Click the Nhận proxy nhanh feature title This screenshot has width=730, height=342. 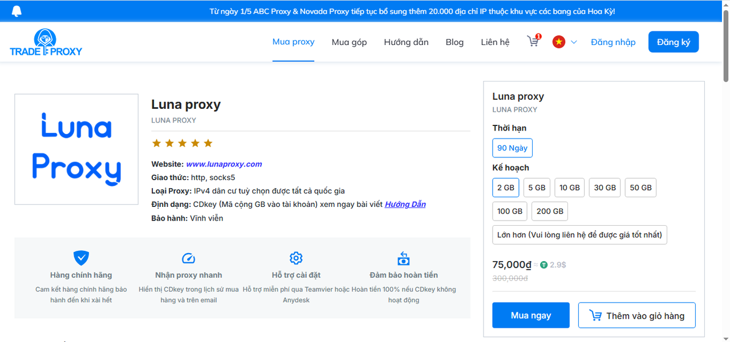189,275
